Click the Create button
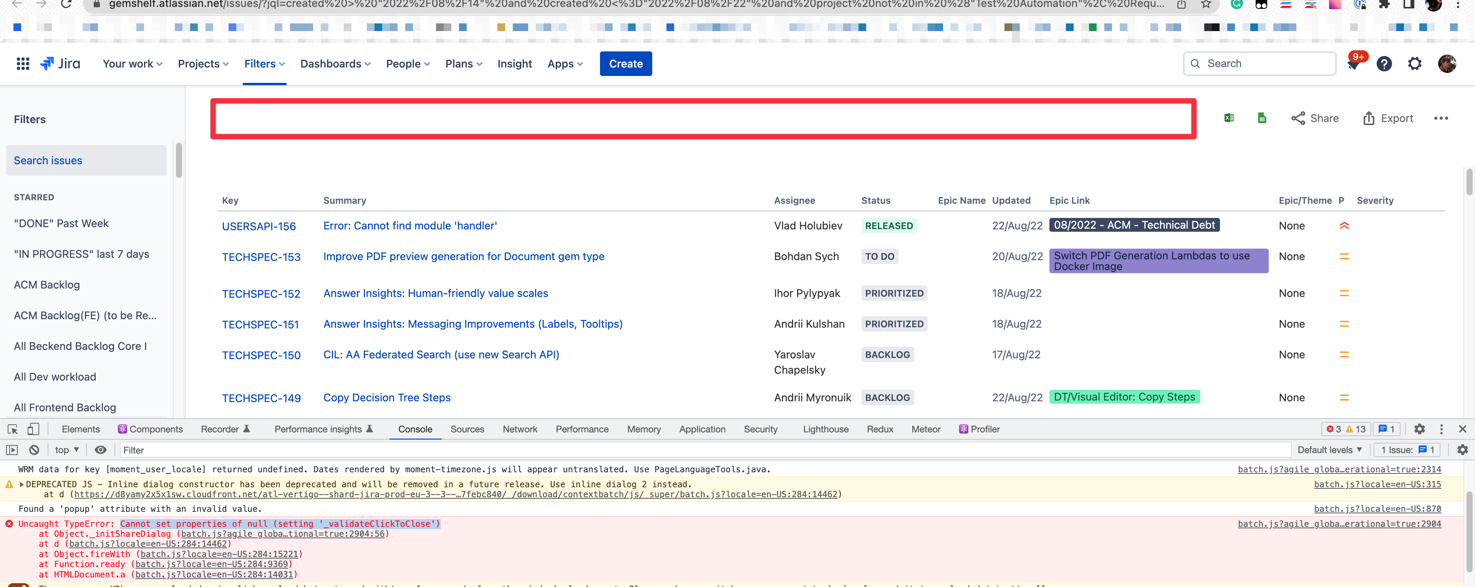Viewport: 1475px width, 587px height. pos(626,64)
